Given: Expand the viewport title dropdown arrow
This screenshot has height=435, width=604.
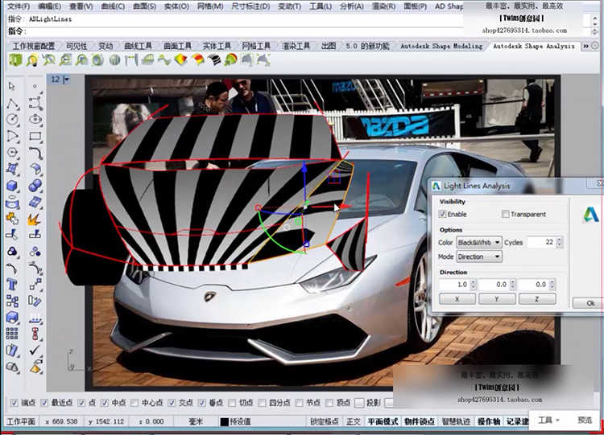Looking at the screenshot, I should [66, 80].
